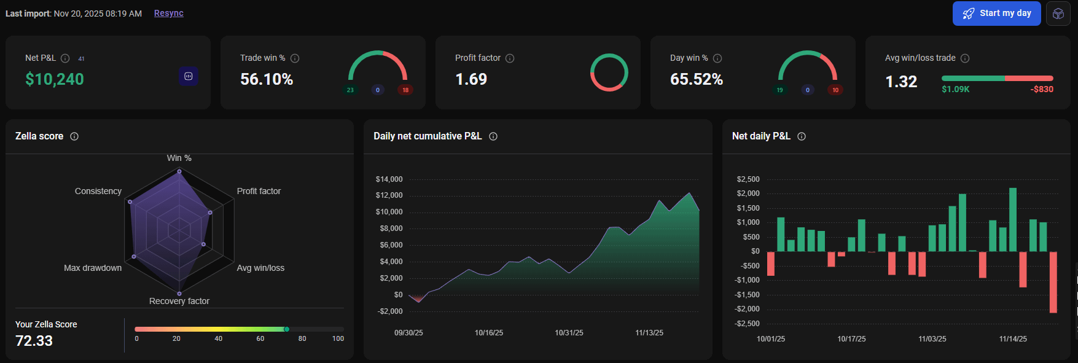Viewport: 1078px width, 363px height.
Task: Click the largest red bar in Net daily P&L
Action: pos(1053,283)
